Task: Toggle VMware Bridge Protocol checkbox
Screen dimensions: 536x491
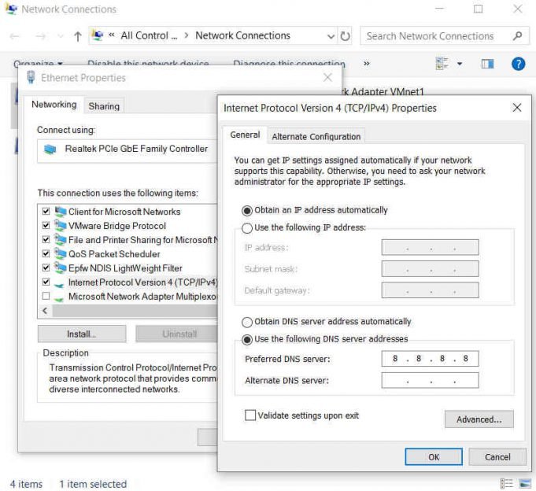Action: [46, 226]
